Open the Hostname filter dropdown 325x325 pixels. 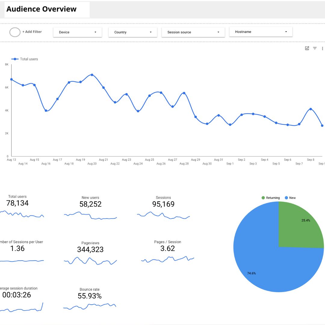(261, 32)
